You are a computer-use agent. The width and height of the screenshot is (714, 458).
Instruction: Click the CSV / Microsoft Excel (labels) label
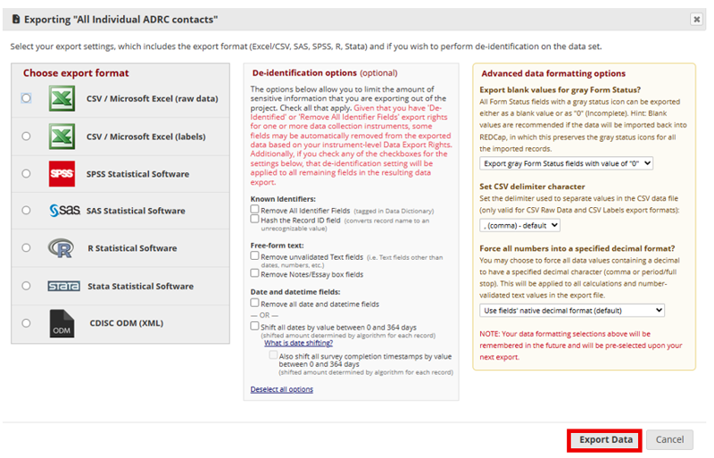tap(145, 137)
